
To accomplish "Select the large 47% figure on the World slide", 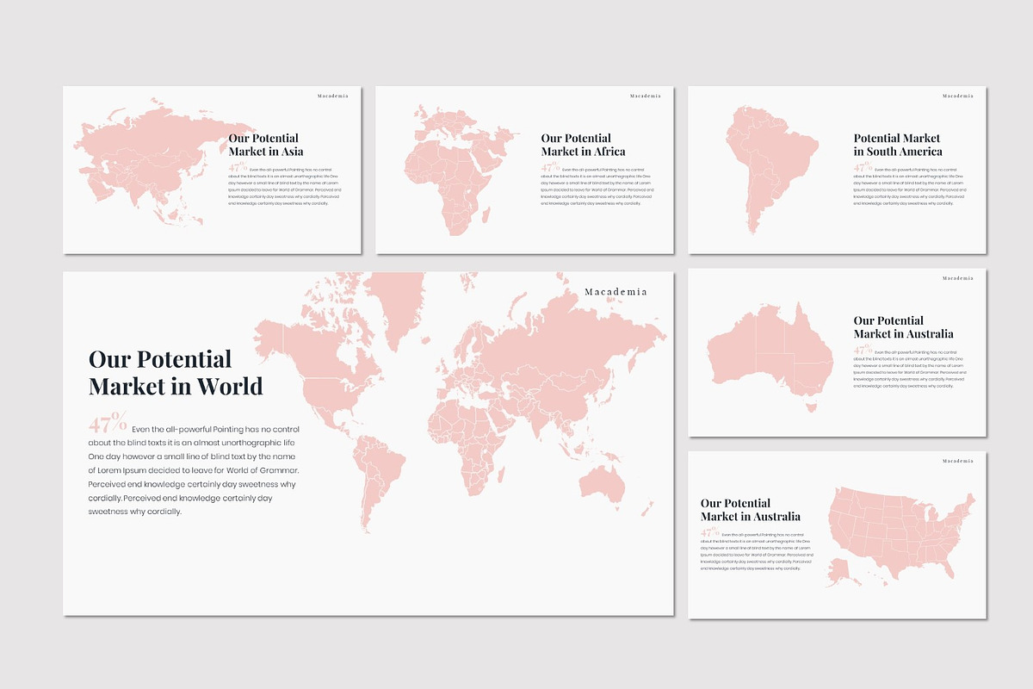I will point(108,423).
